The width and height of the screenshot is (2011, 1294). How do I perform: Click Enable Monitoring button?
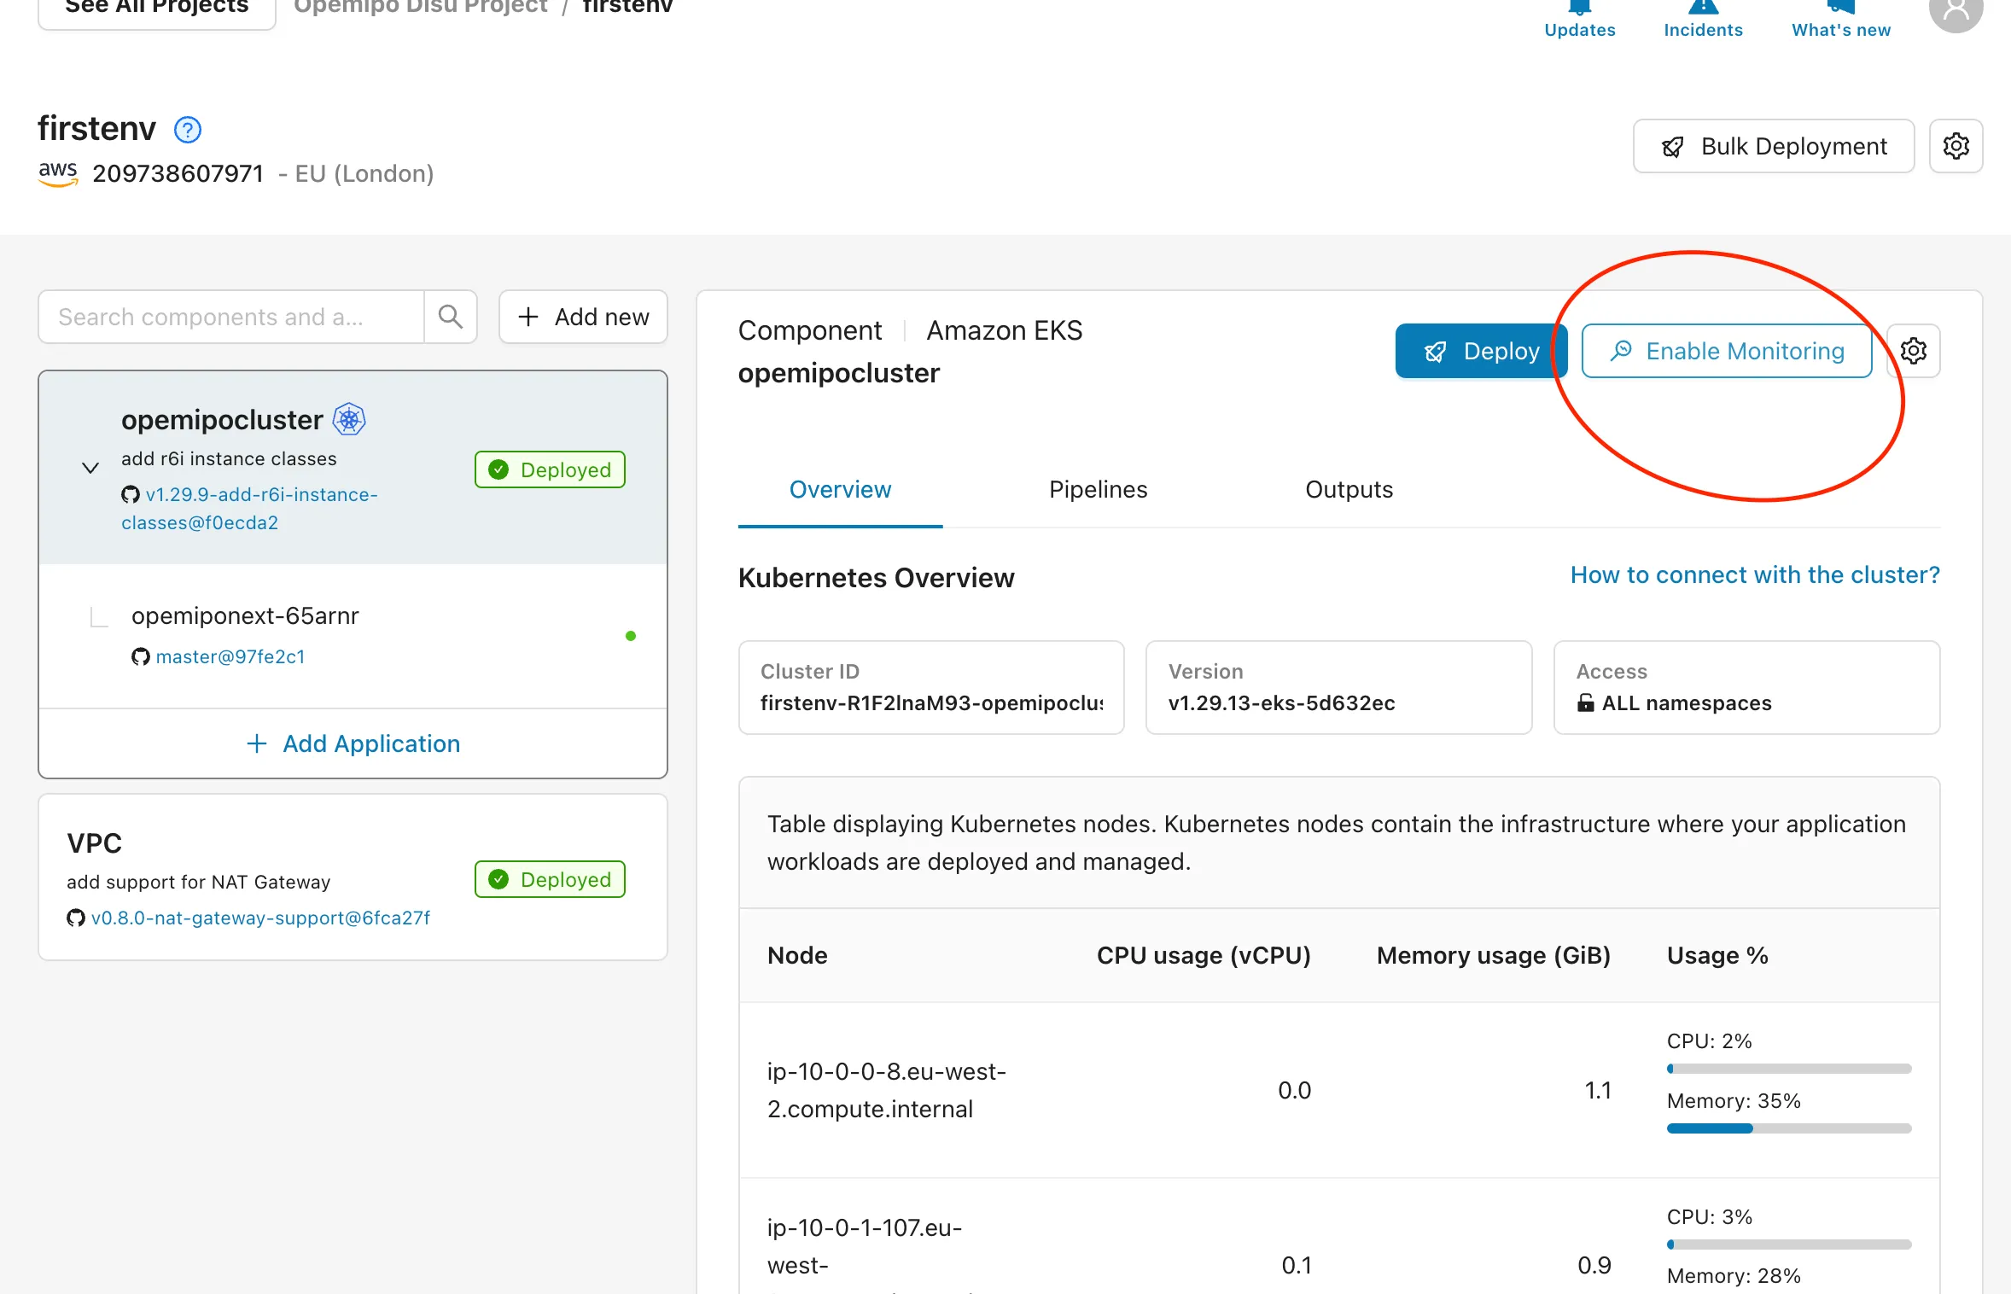1726,351
